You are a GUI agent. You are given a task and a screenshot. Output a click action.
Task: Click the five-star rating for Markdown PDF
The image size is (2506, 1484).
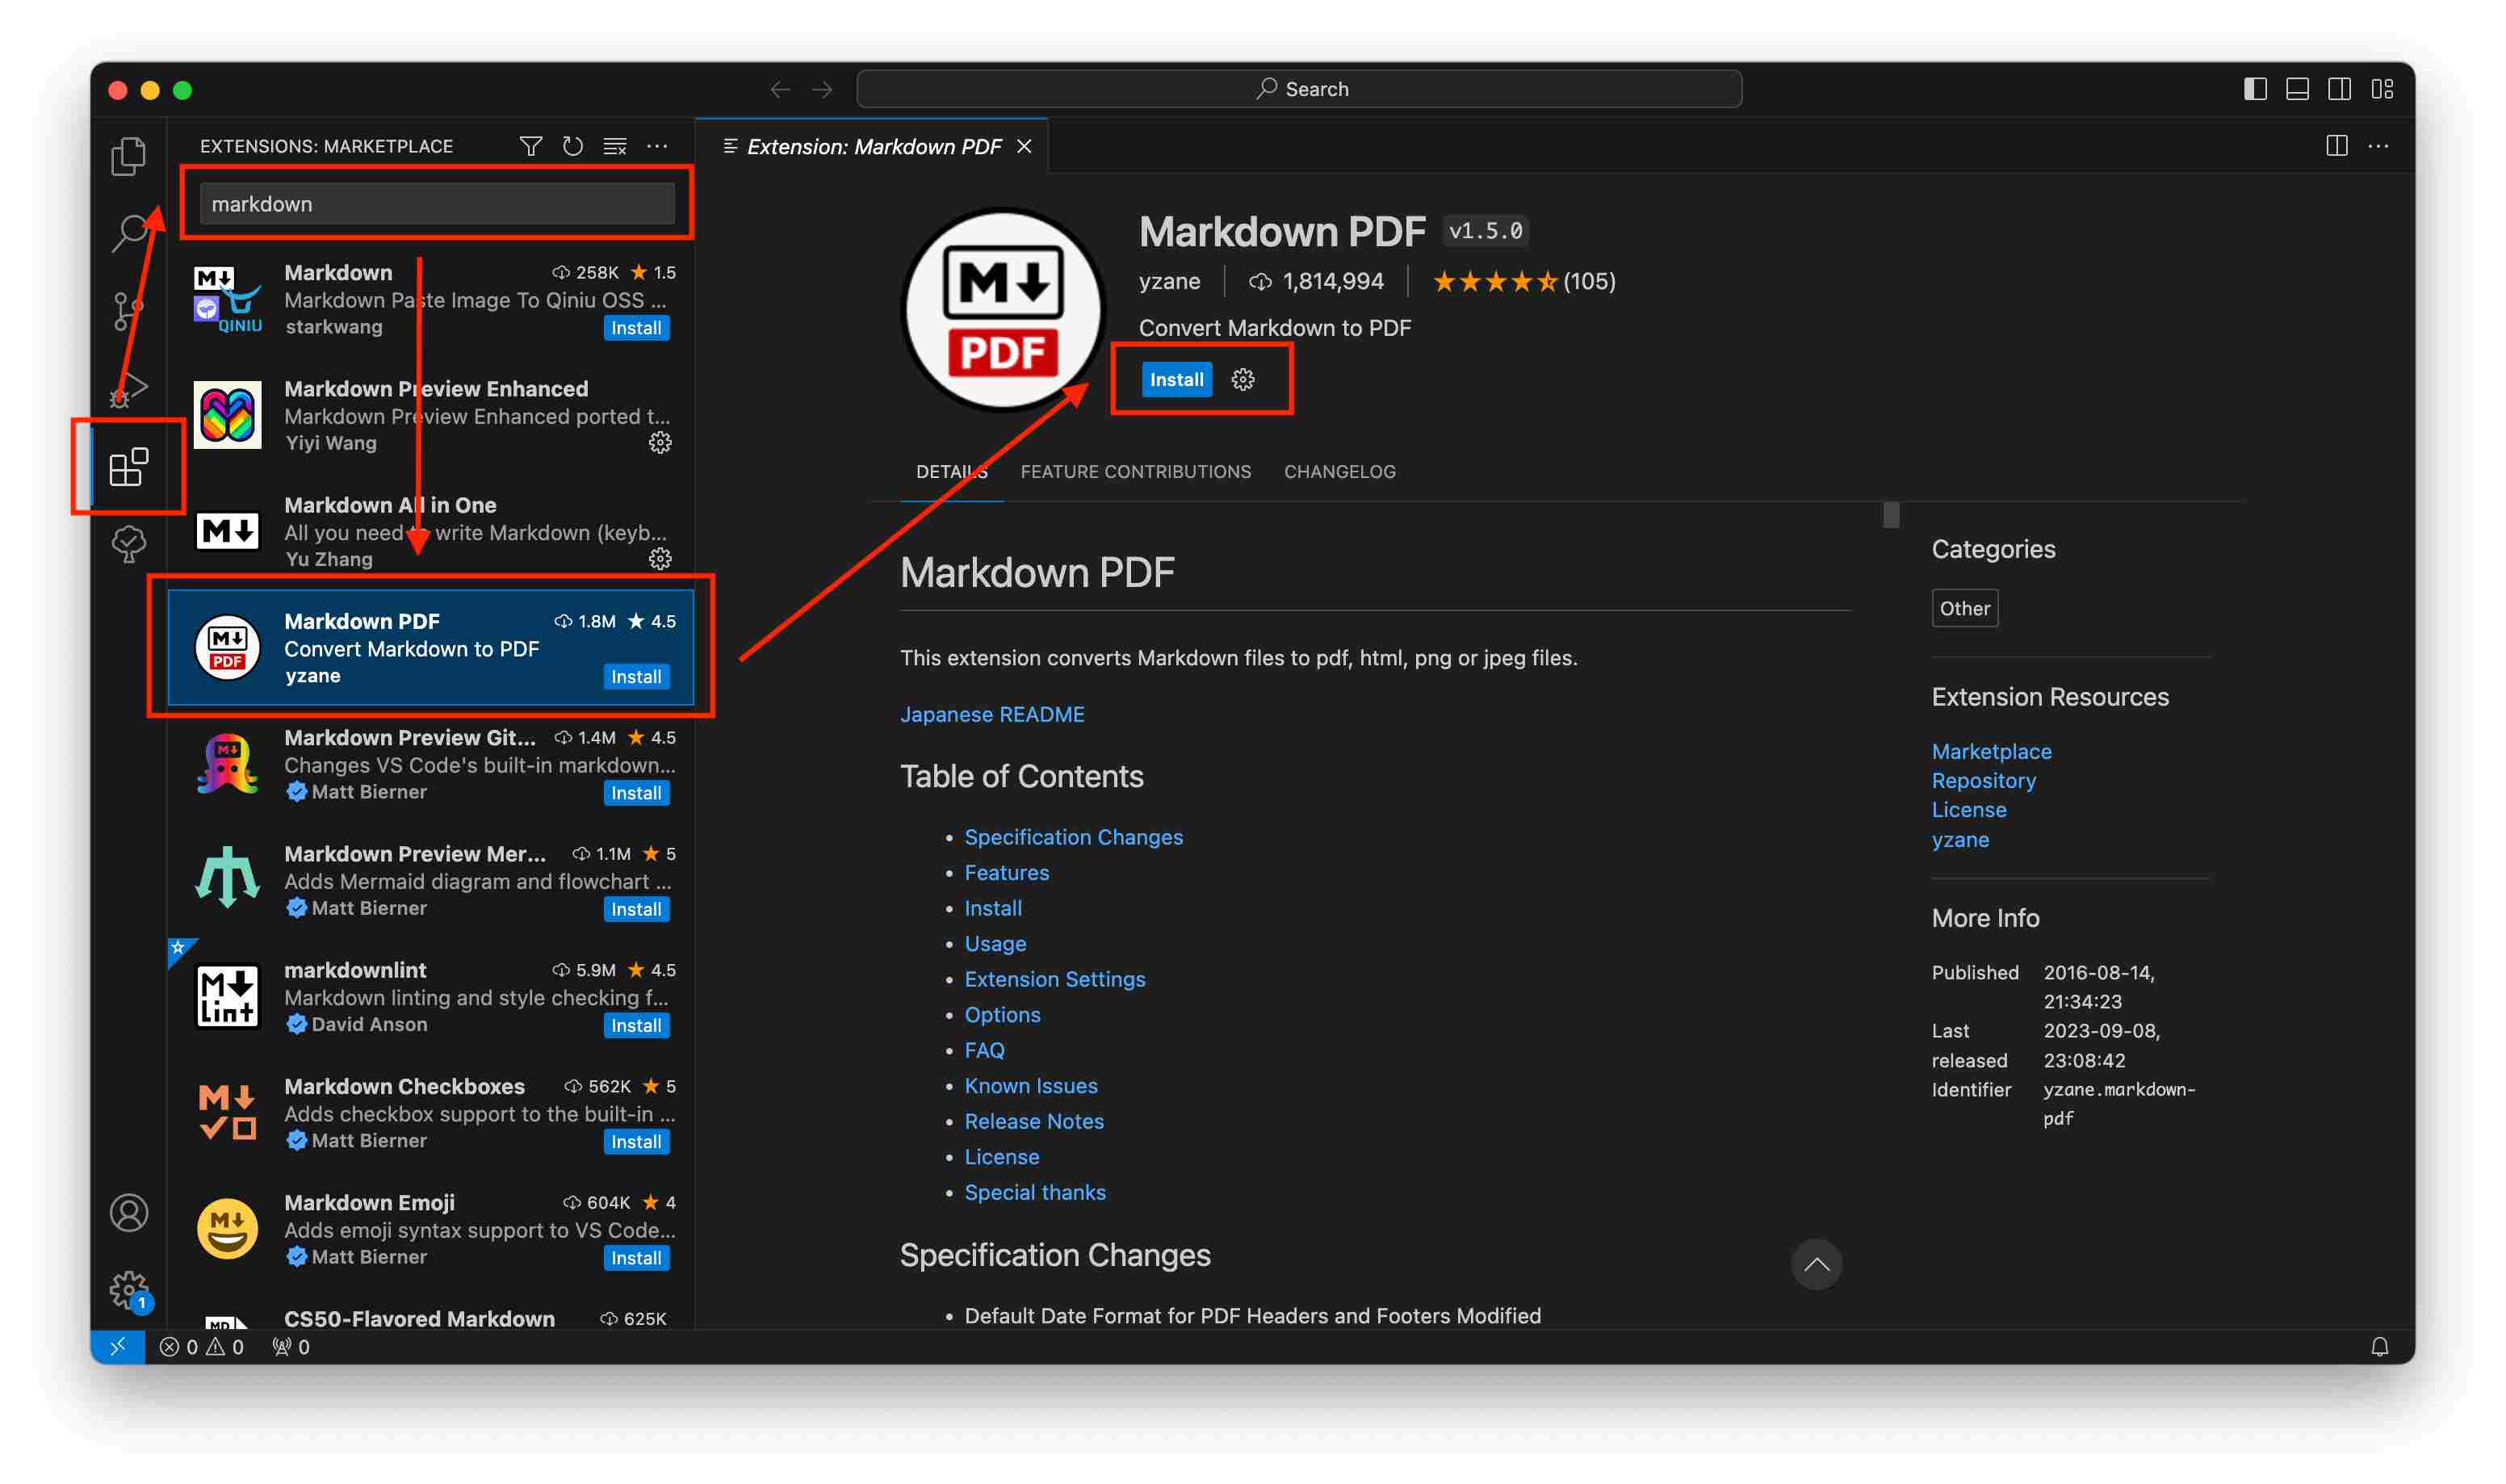click(x=1495, y=282)
